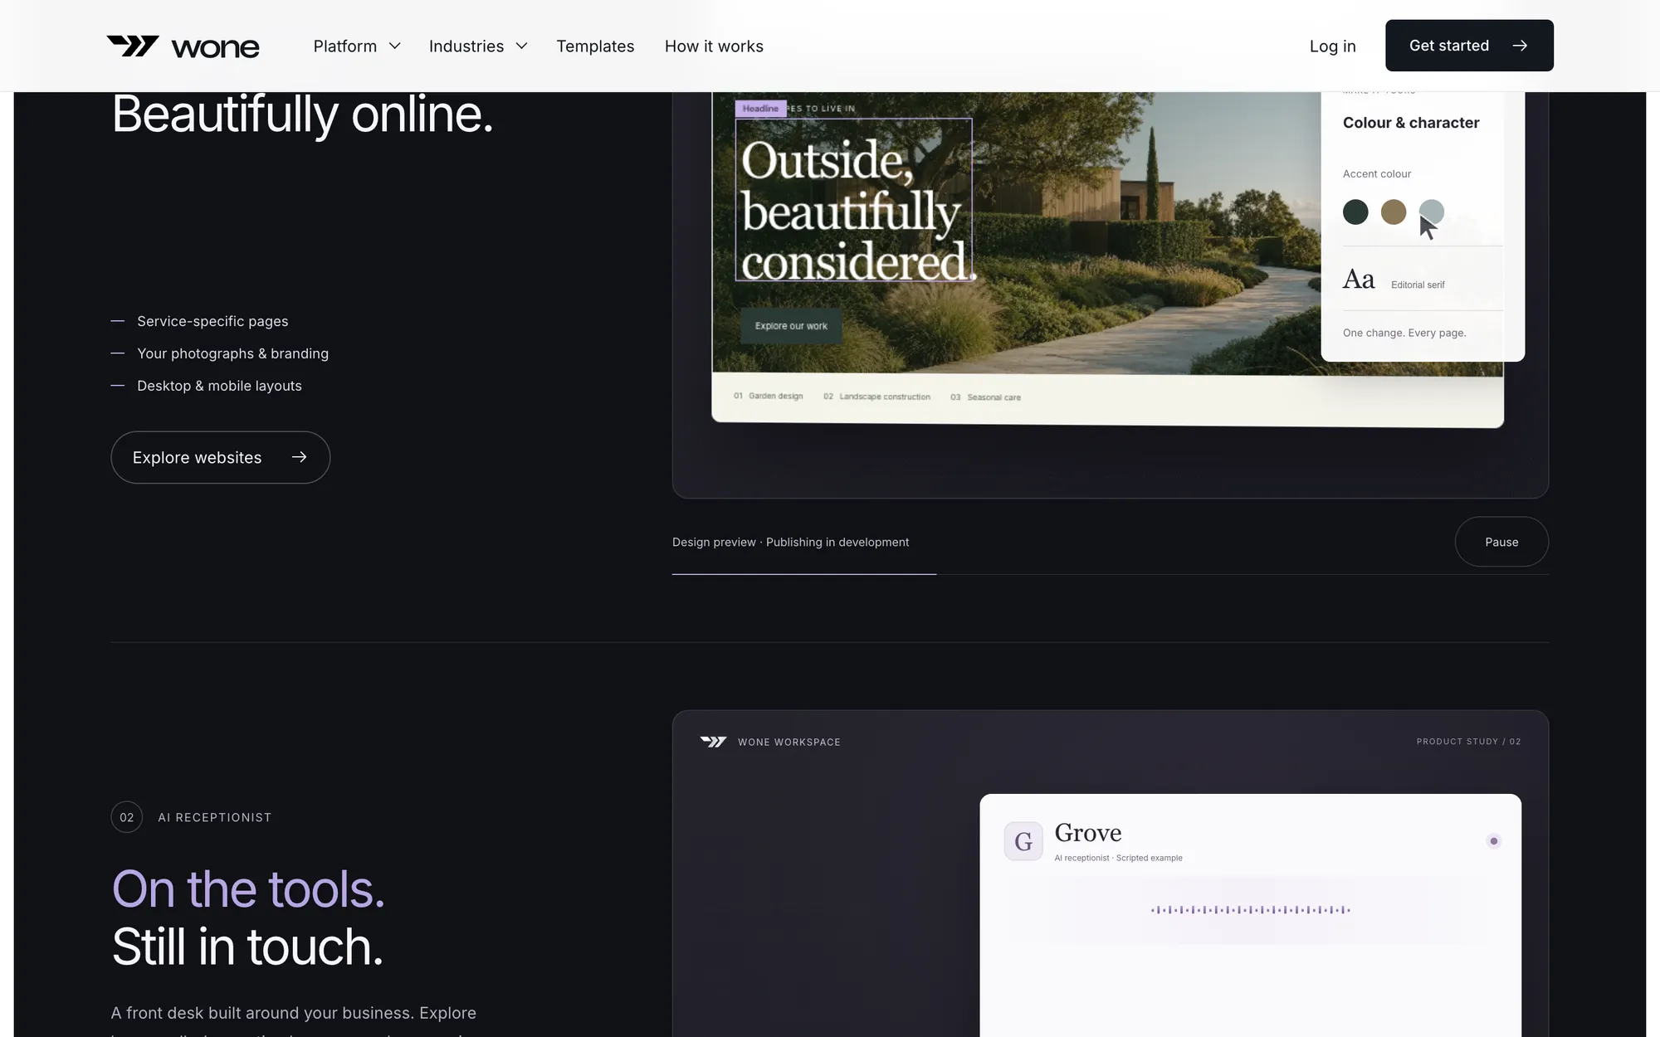Click the Explore websites button

point(220,457)
